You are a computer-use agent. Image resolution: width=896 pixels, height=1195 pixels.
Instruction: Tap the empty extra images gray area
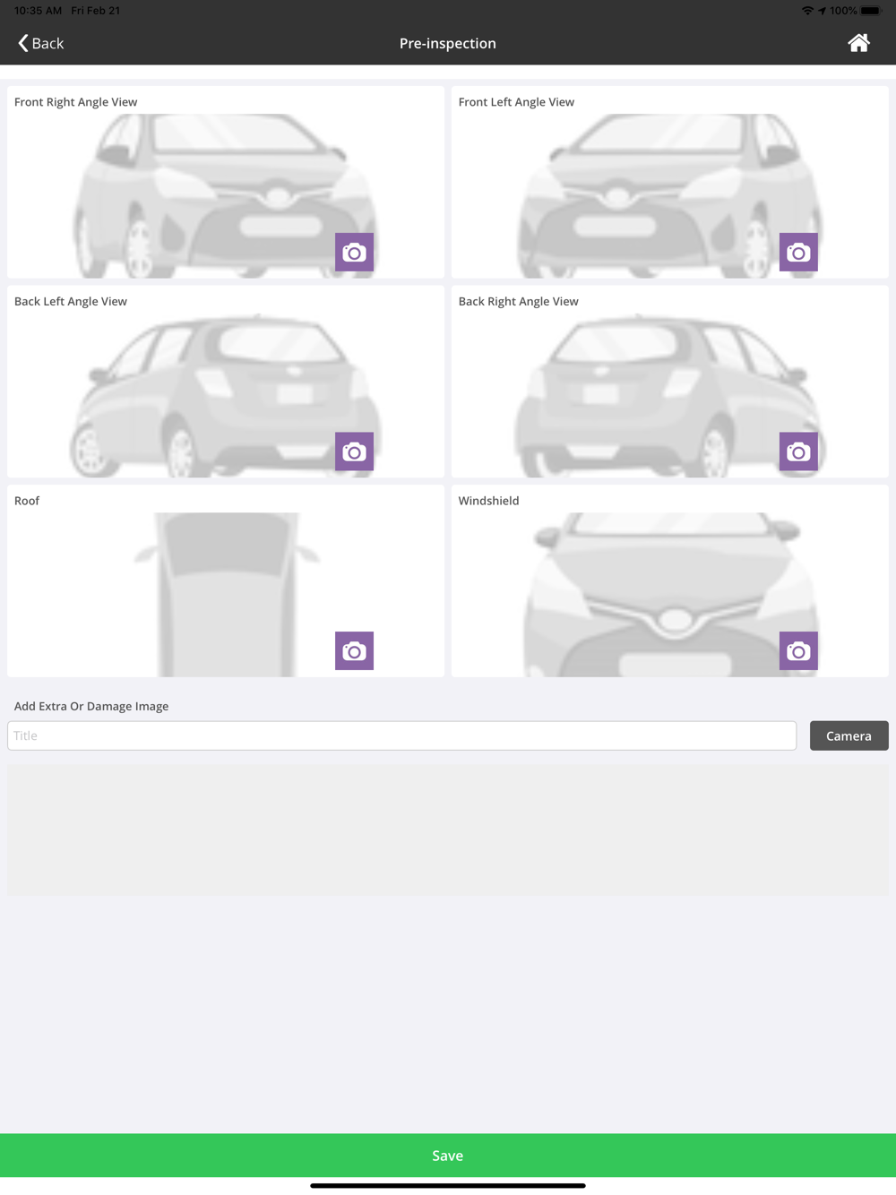448,830
